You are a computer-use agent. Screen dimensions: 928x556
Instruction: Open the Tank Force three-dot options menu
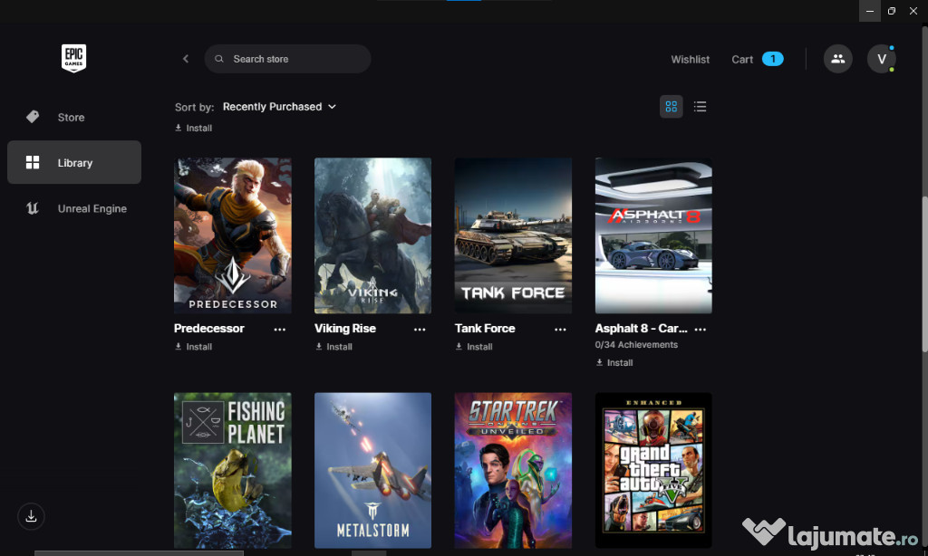pos(560,330)
